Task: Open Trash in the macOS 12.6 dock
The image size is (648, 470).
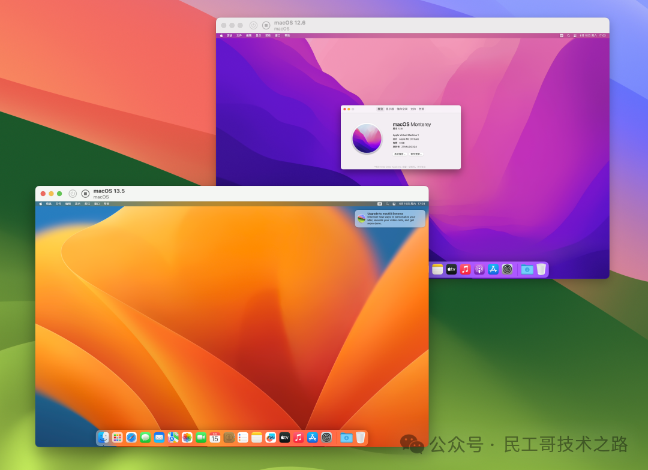Action: [x=541, y=269]
